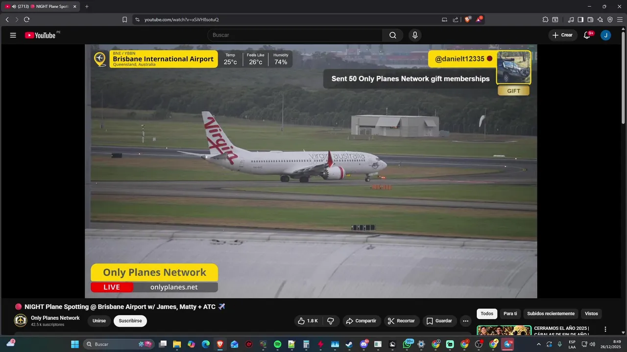The height and width of the screenshot is (352, 627).
Task: Go back in browser history
Action: (7, 20)
